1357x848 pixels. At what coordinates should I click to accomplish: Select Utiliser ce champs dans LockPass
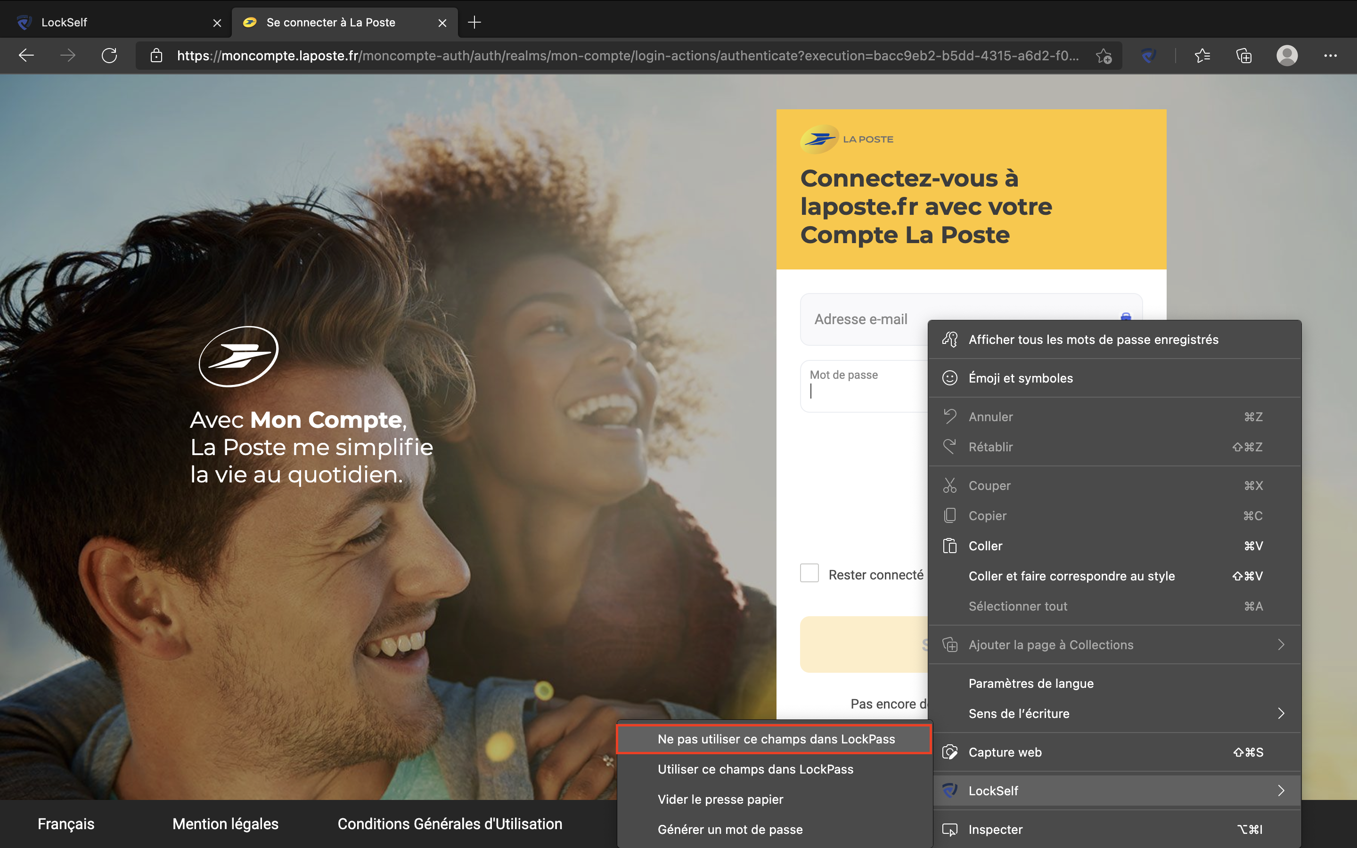click(774, 769)
